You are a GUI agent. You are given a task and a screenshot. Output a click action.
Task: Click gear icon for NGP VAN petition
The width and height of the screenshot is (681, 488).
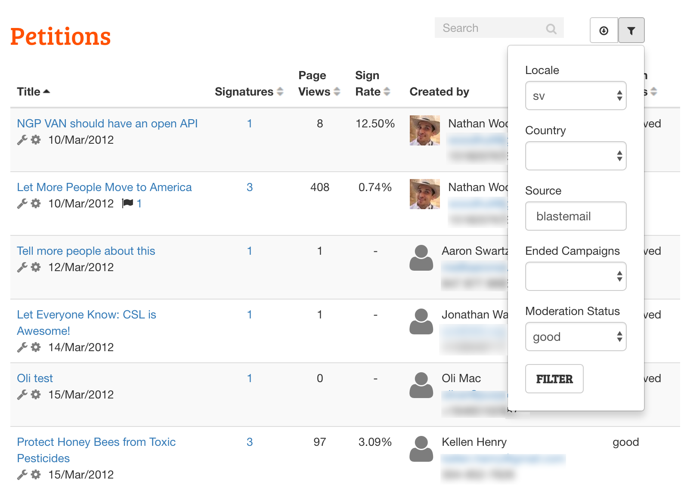pos(36,140)
